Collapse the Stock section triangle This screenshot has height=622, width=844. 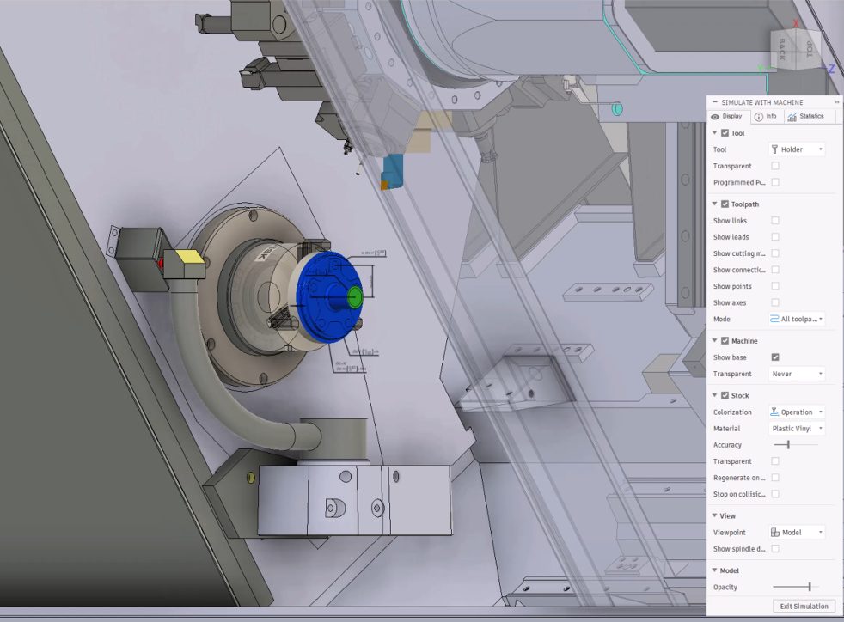point(714,395)
